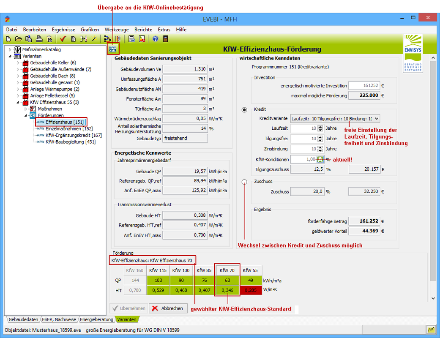Screen dimensions: 440x338
Task: Open the Berichte menu
Action: tap(143, 30)
